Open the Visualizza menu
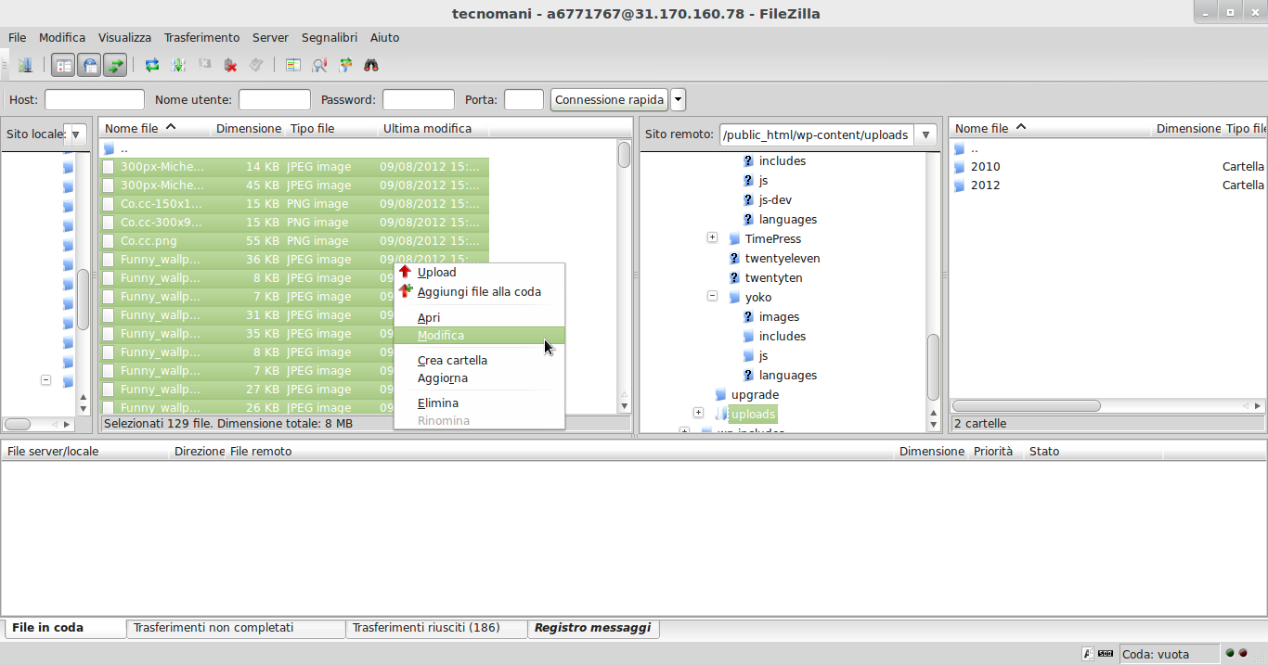Viewport: 1268px width, 665px height. coord(124,37)
